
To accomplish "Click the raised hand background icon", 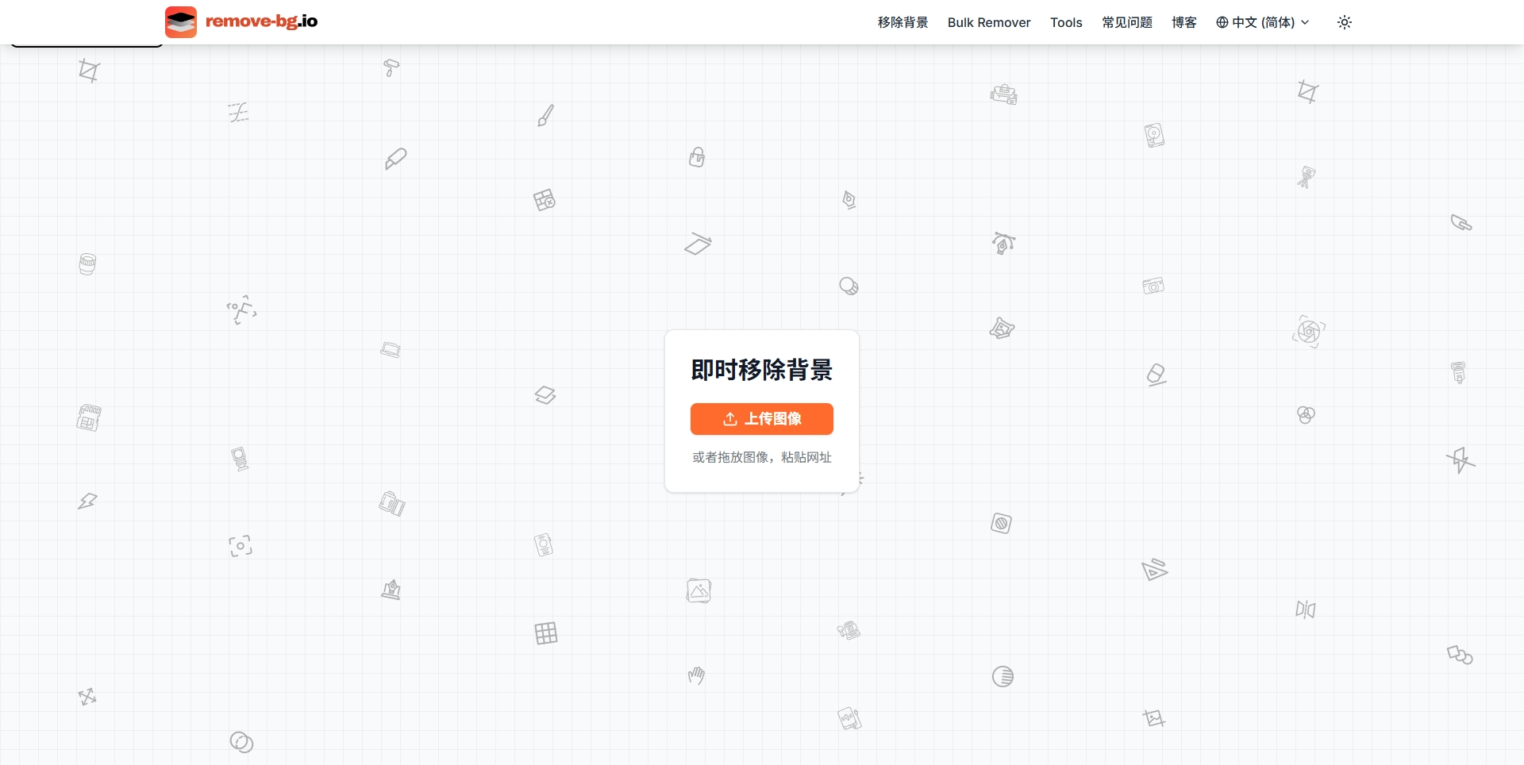I will pos(696,675).
